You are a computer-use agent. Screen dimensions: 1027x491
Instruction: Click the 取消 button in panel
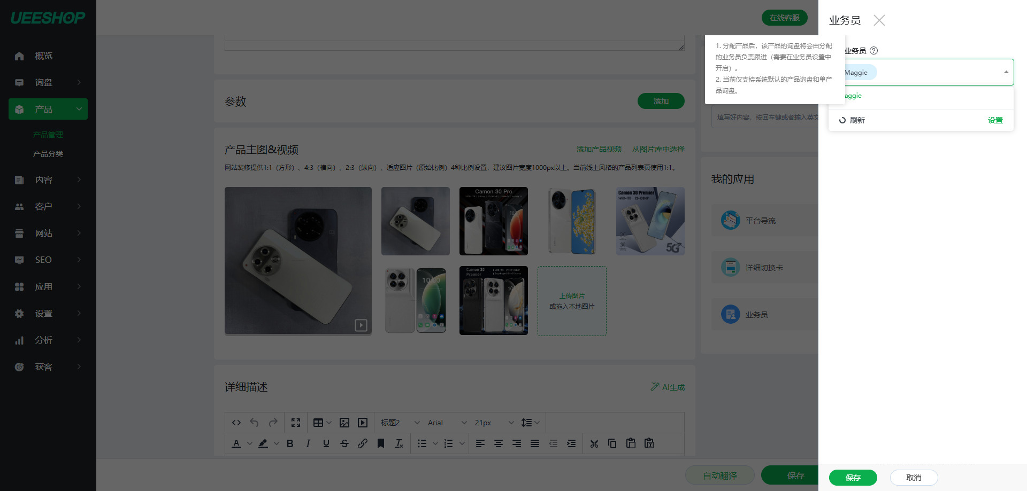914,478
